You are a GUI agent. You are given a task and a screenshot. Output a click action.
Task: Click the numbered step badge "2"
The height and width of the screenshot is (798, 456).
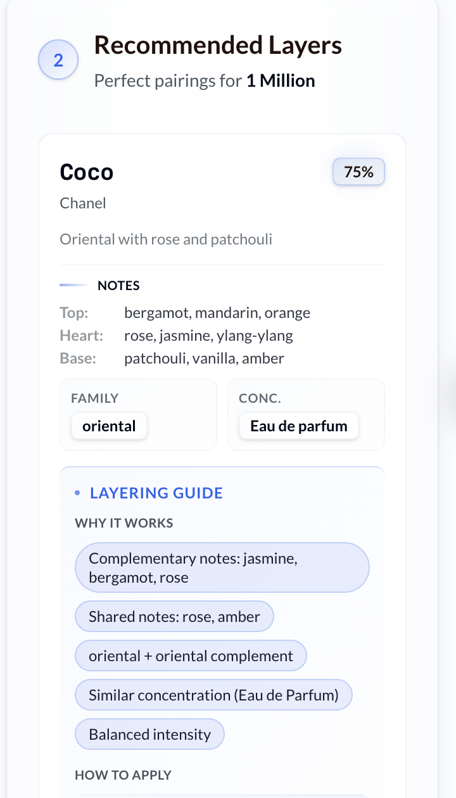coord(58,59)
